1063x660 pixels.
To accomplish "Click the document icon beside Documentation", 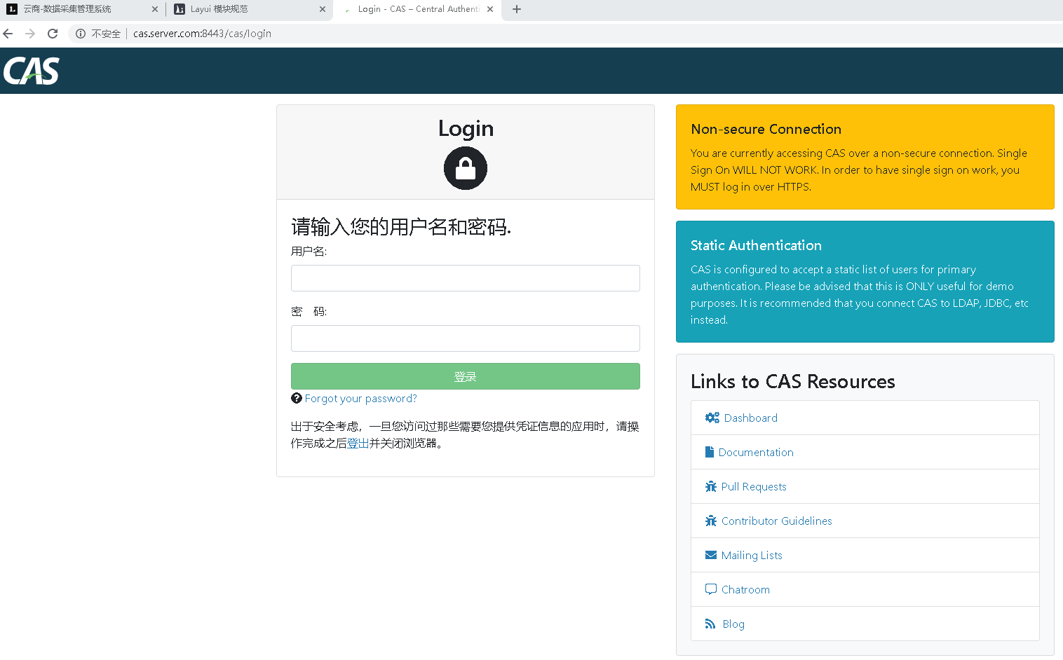I will (710, 451).
